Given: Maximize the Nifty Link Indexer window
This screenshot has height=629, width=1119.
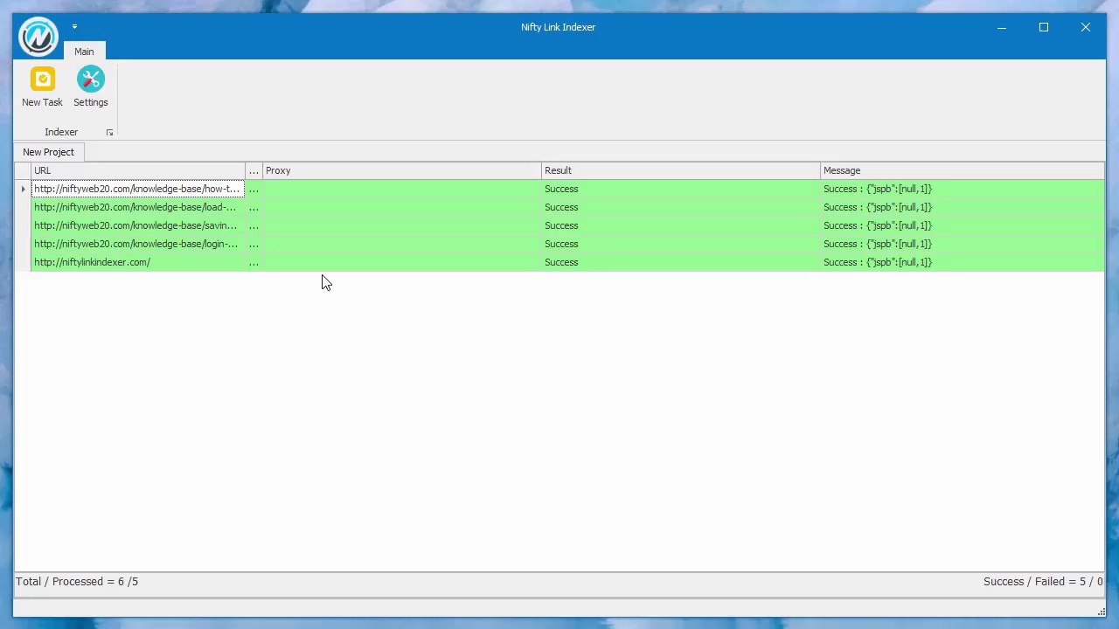Looking at the screenshot, I should pos(1044,27).
